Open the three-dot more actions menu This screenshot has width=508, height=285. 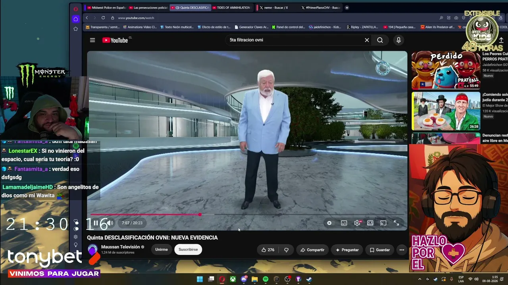pos(402,250)
